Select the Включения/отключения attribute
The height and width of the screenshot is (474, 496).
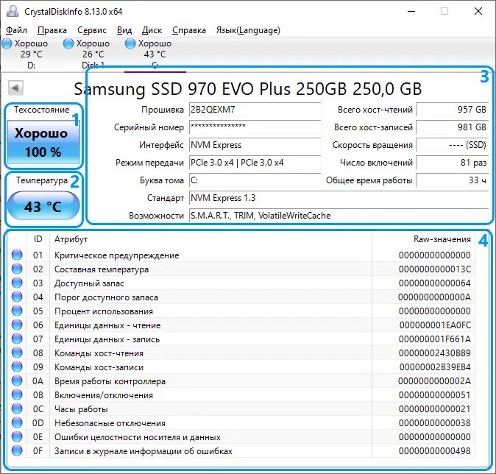point(104,395)
